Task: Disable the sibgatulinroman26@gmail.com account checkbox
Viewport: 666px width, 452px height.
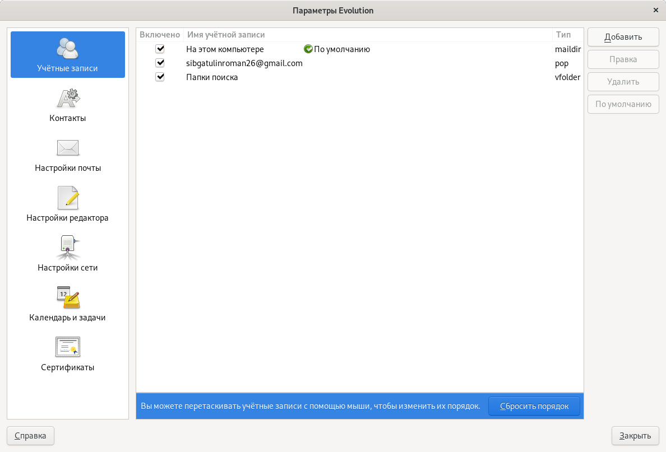Action: point(160,63)
